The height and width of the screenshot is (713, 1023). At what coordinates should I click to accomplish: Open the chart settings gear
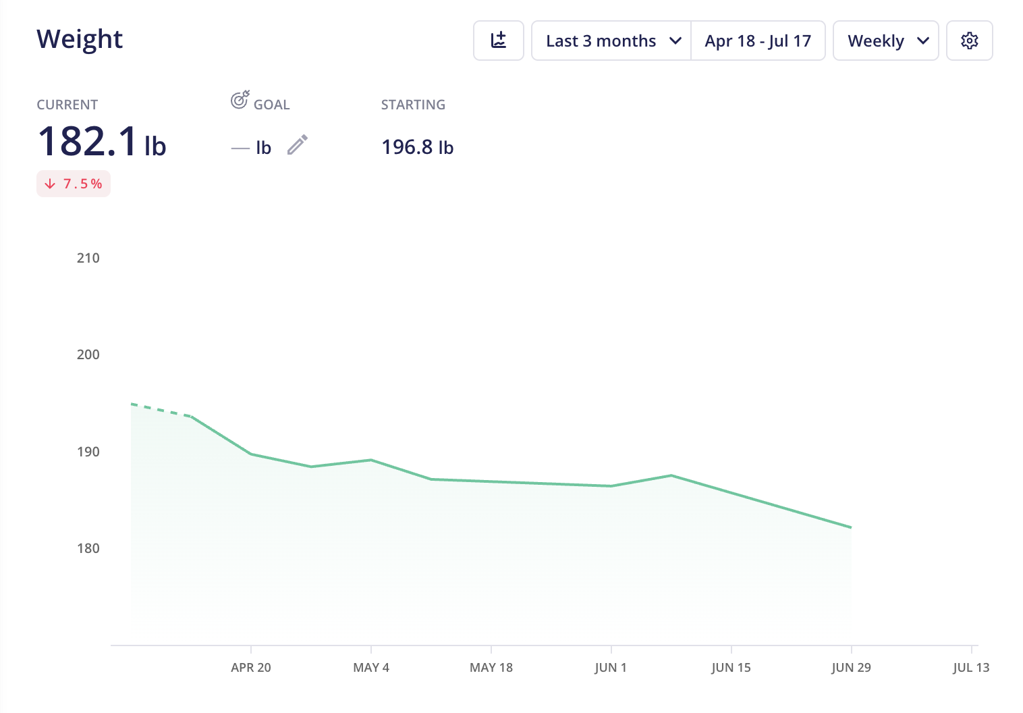970,41
